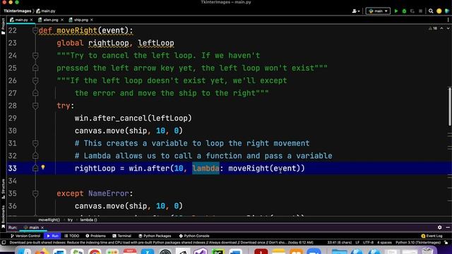Click TkinterImages in the navigation breadcrumb
The image size is (452, 254).
click(x=17, y=11)
